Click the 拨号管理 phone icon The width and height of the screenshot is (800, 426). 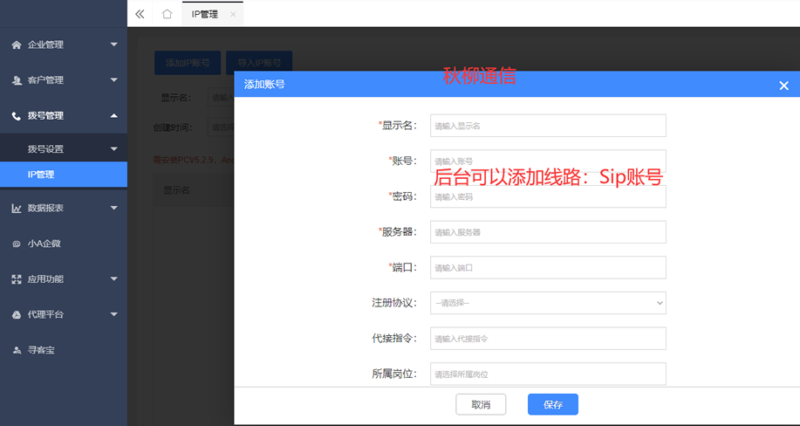[x=17, y=116]
